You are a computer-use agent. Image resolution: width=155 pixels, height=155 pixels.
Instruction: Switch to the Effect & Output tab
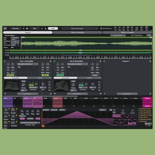click(127, 33)
